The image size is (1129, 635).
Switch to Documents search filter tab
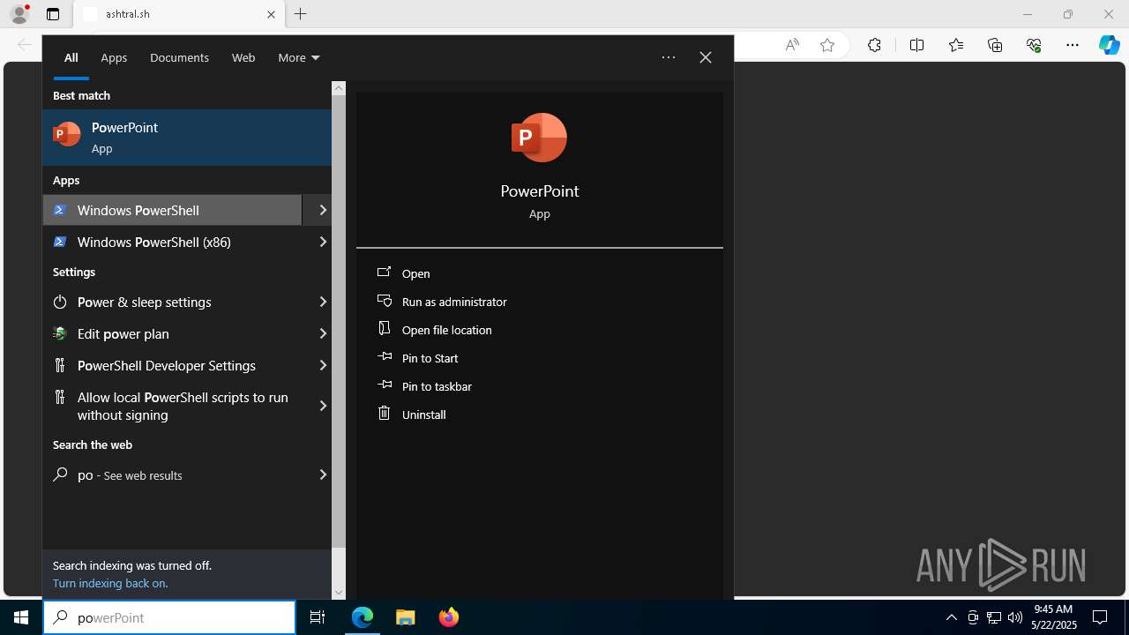coord(179,57)
